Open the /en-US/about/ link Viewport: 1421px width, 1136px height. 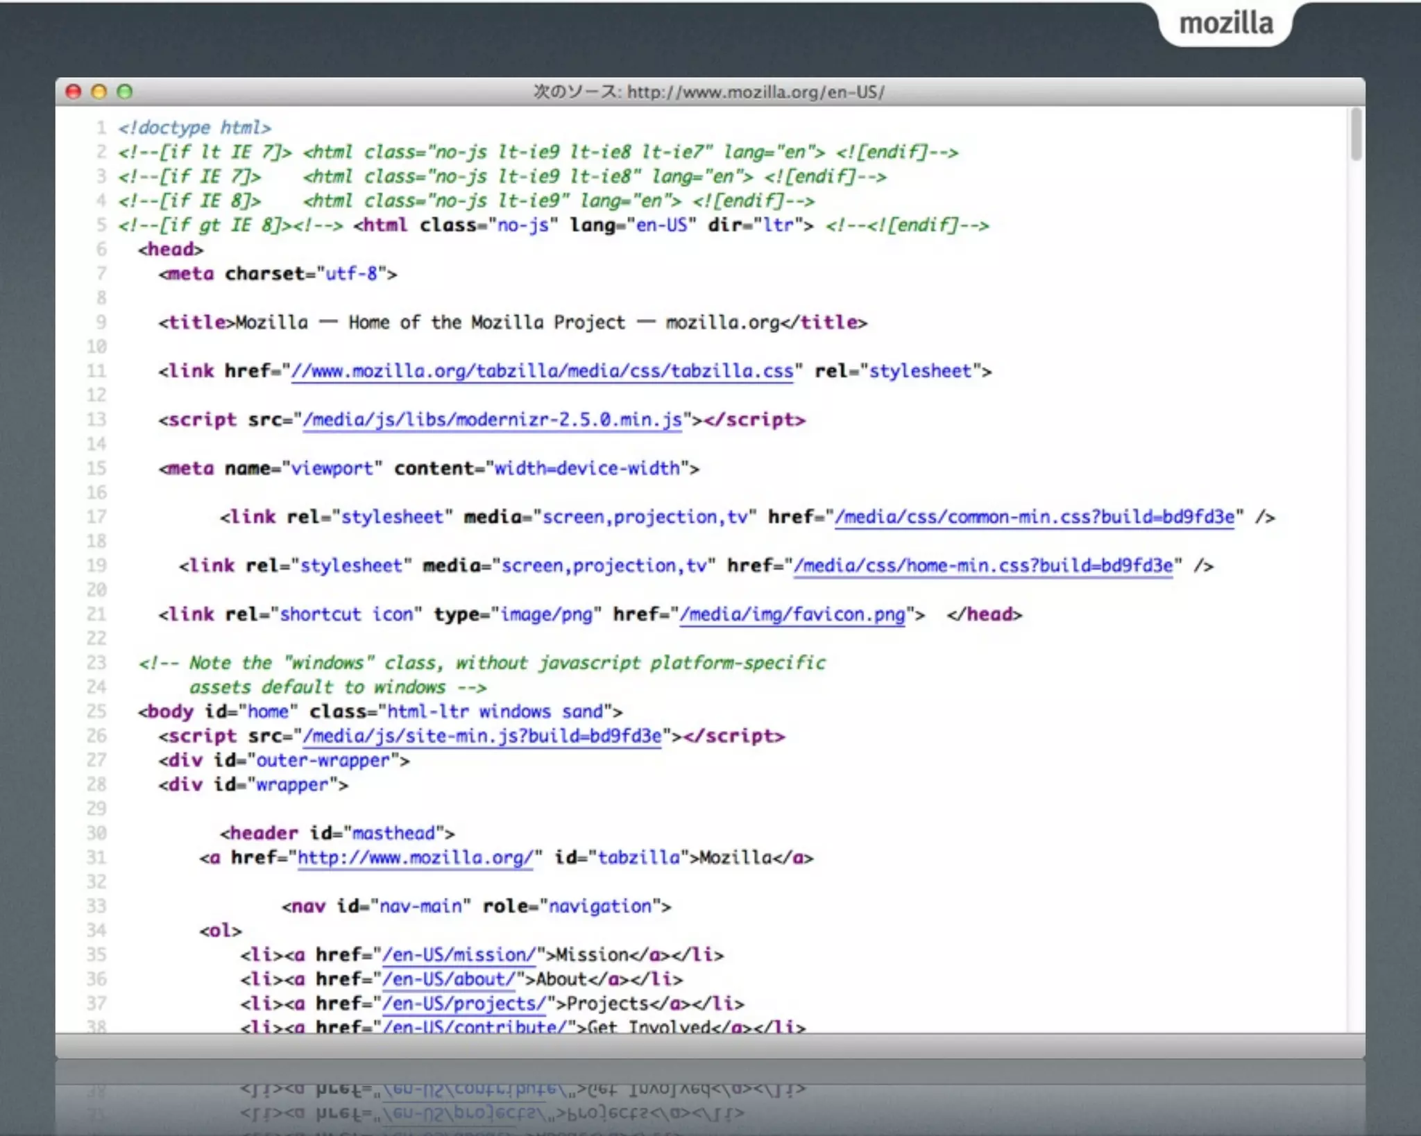[449, 979]
